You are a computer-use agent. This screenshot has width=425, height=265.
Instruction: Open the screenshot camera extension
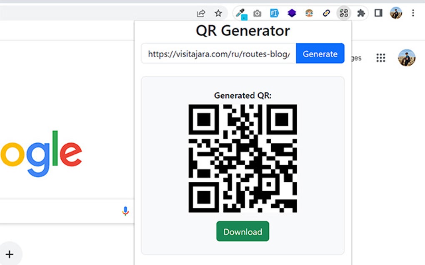pyautogui.click(x=257, y=13)
